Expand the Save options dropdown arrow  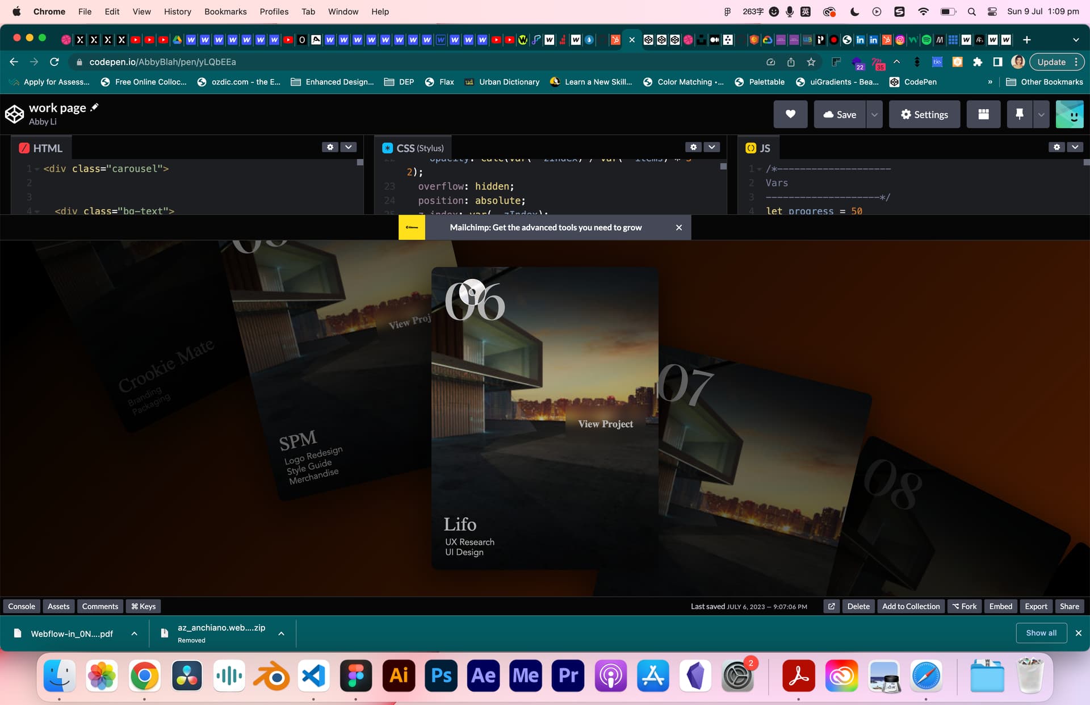tap(874, 114)
